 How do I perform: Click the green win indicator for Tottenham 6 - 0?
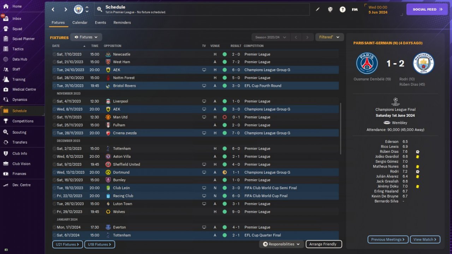click(x=225, y=149)
